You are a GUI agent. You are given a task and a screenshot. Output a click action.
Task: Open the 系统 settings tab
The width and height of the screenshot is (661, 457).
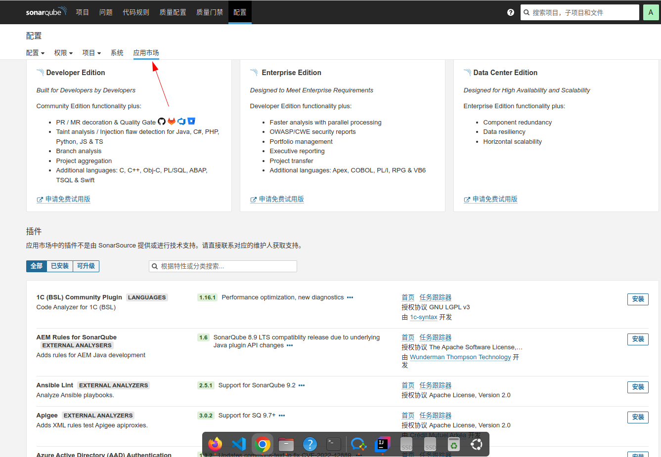[117, 53]
